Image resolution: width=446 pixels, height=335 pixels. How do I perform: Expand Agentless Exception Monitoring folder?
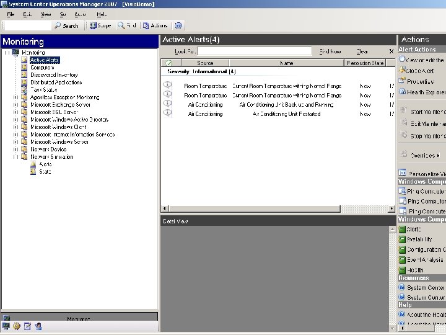[x=15, y=97]
